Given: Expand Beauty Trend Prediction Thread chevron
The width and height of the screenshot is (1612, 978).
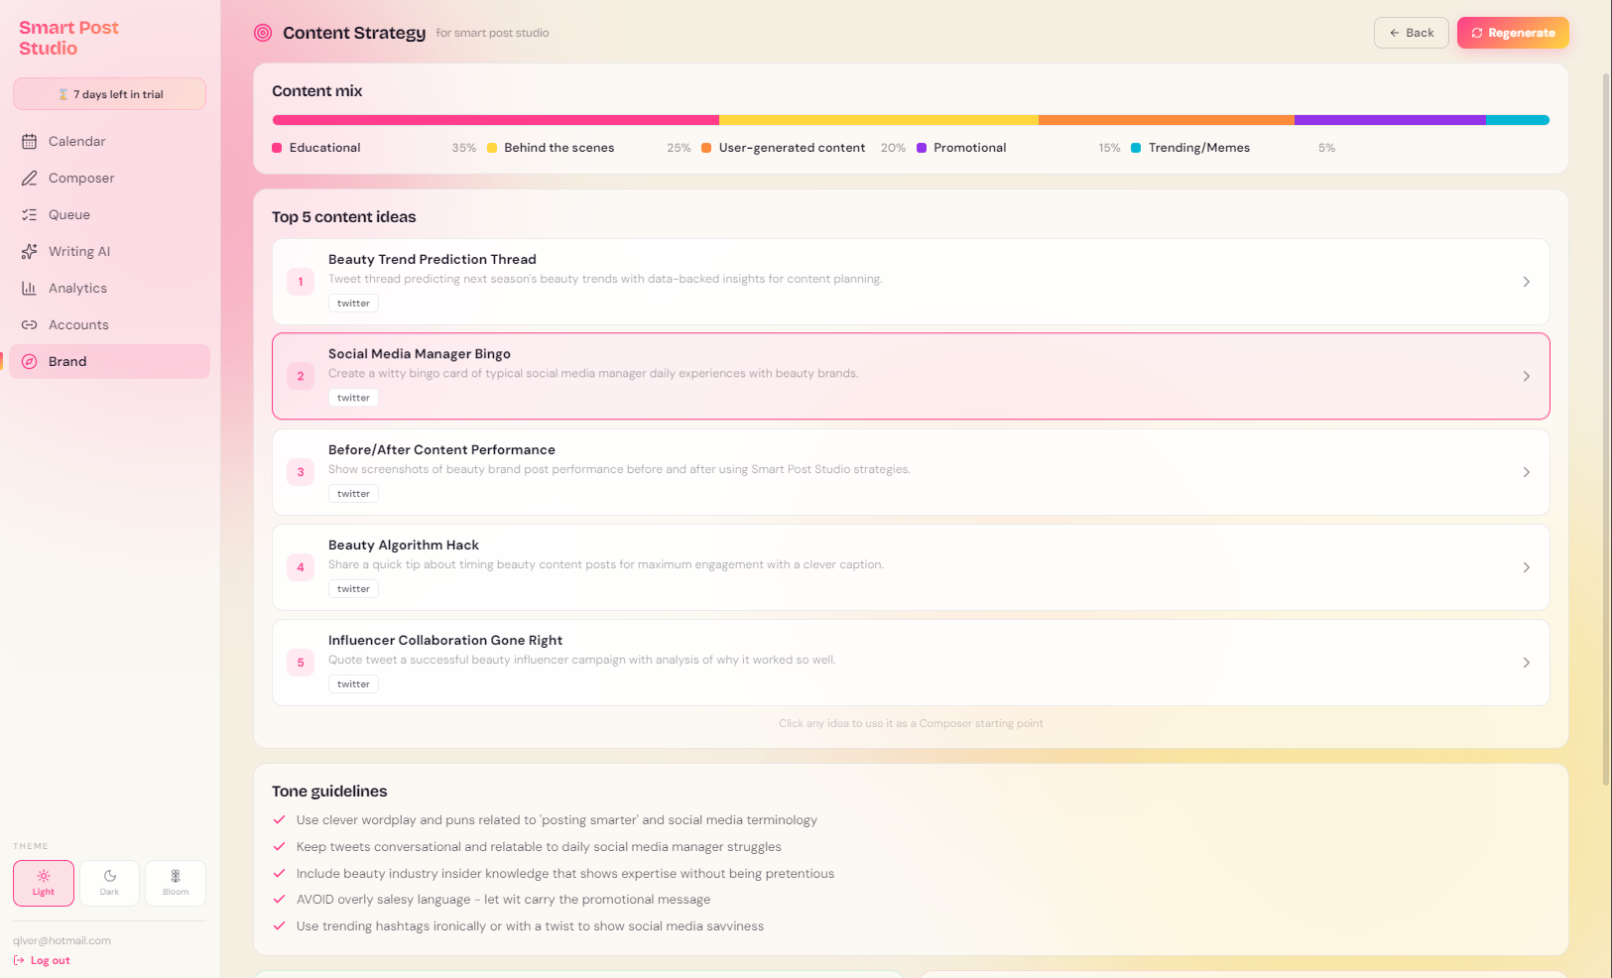Looking at the screenshot, I should pos(1526,282).
